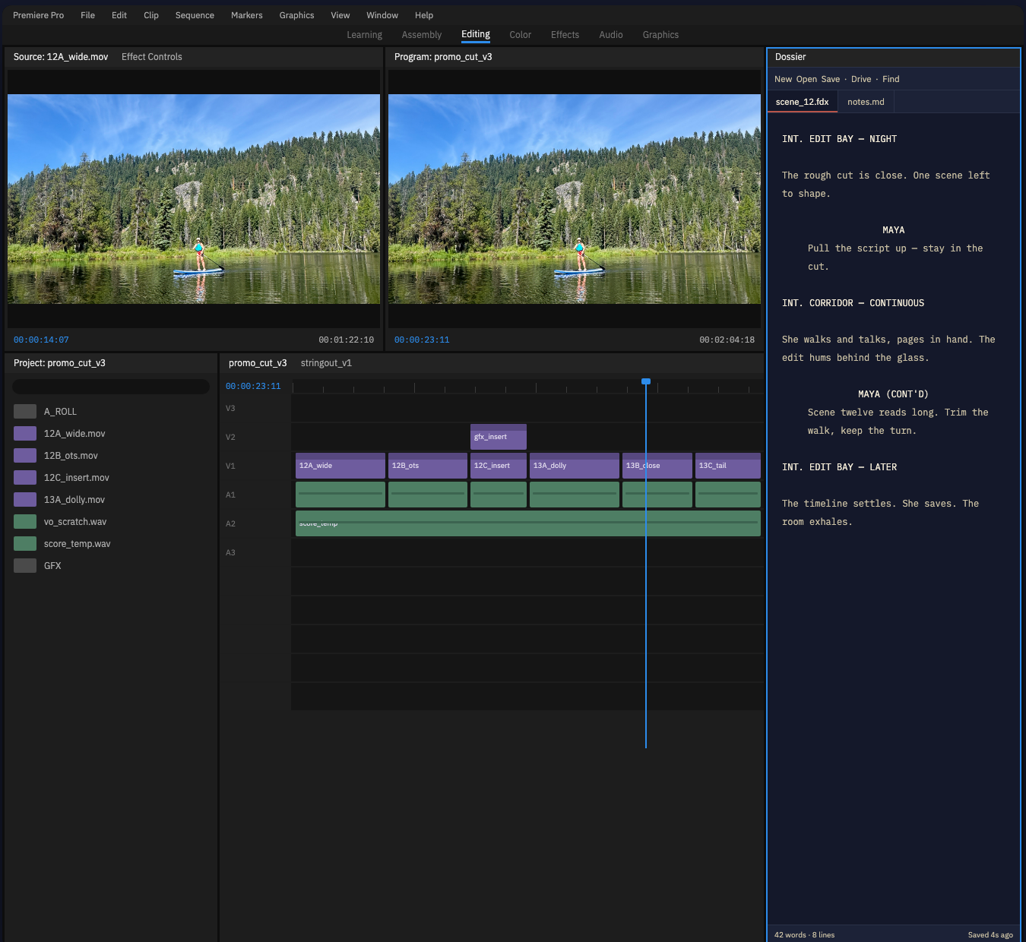Click the Project panel search field
The height and width of the screenshot is (942, 1026).
click(x=111, y=387)
